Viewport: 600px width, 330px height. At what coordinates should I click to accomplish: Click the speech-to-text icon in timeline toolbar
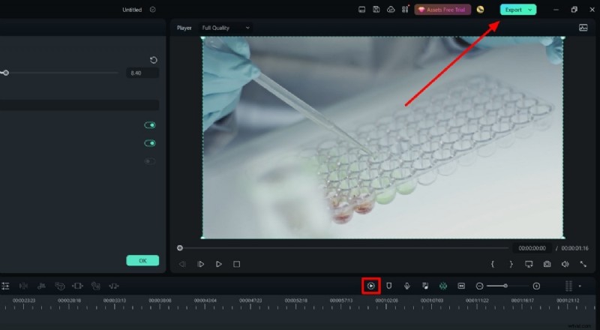[96, 286]
